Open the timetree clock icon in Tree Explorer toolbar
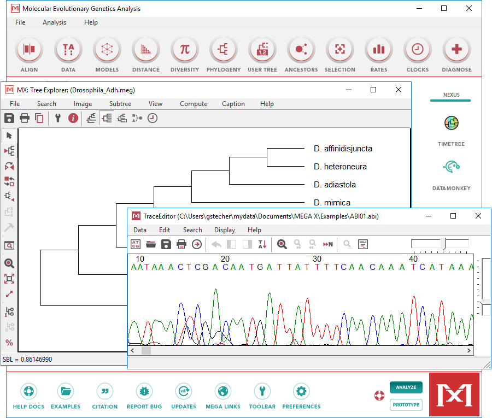The height and width of the screenshot is (418, 492). (x=153, y=118)
